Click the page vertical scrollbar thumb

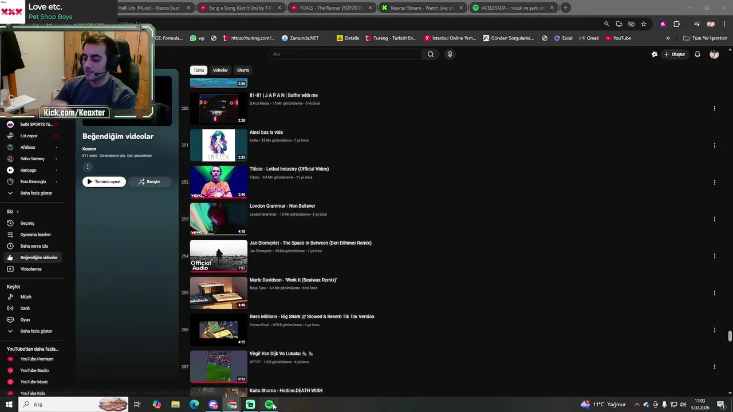[x=730, y=336]
